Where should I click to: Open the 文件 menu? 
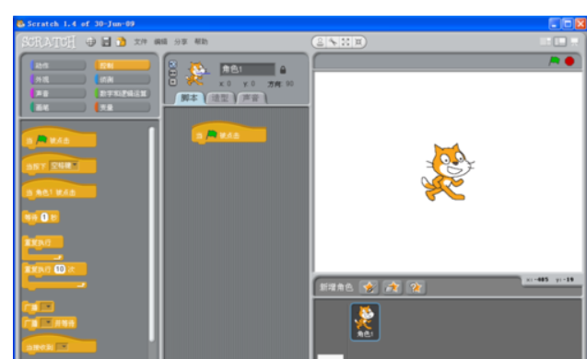click(140, 41)
